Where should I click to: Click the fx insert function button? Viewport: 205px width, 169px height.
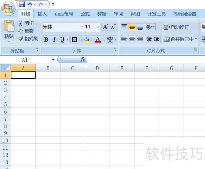click(x=83, y=59)
